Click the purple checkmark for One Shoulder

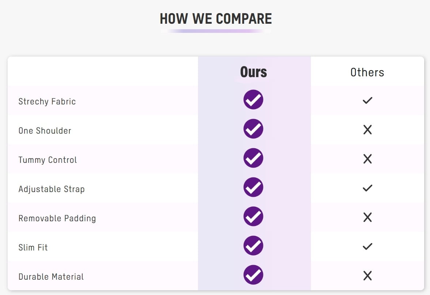(253, 129)
